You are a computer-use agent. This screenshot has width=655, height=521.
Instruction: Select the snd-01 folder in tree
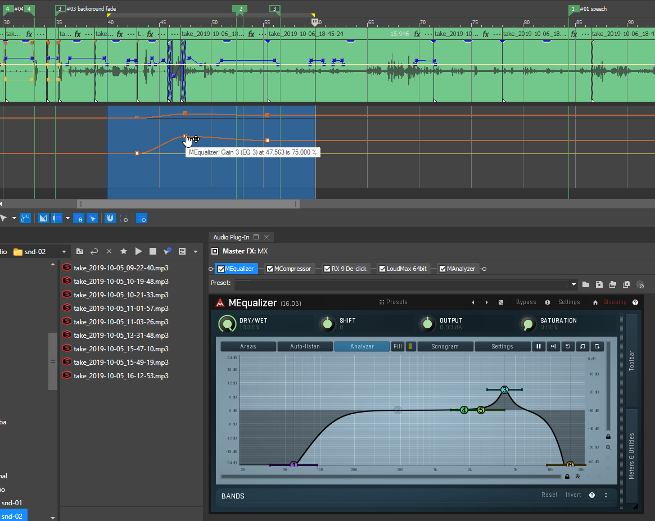pyautogui.click(x=12, y=503)
